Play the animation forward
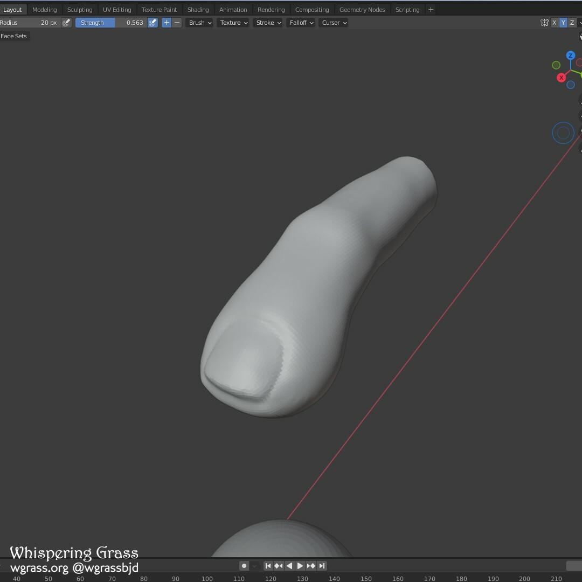 pyautogui.click(x=300, y=566)
